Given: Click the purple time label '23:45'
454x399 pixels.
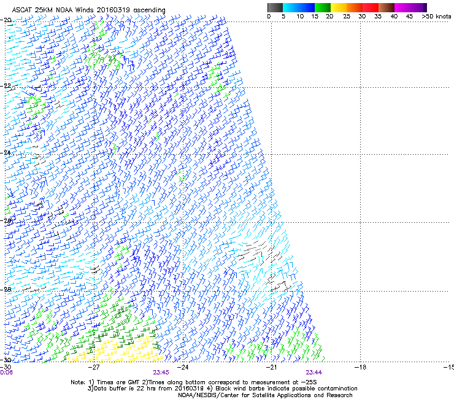Looking at the screenshot, I should [161, 373].
